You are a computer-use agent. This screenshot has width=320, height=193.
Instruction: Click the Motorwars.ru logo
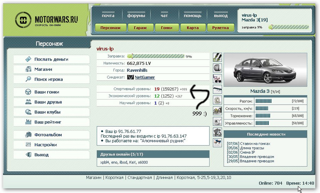coord(46,20)
